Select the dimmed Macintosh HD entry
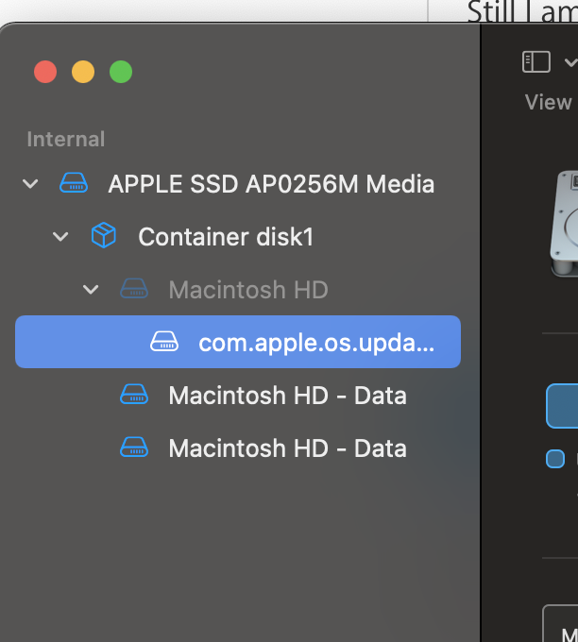The image size is (578, 642). tap(248, 289)
